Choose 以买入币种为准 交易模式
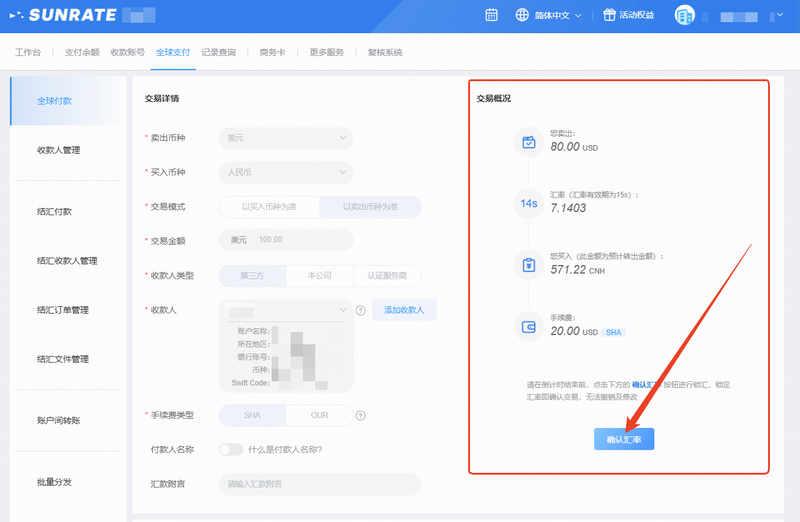 pyautogui.click(x=269, y=207)
